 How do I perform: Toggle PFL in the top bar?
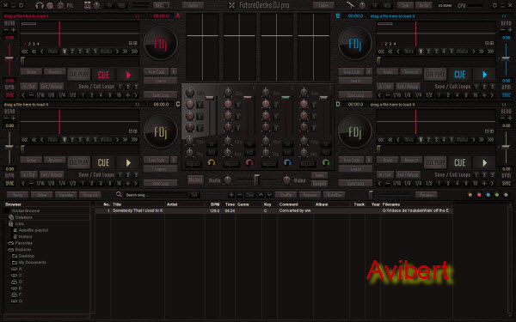click(x=70, y=6)
